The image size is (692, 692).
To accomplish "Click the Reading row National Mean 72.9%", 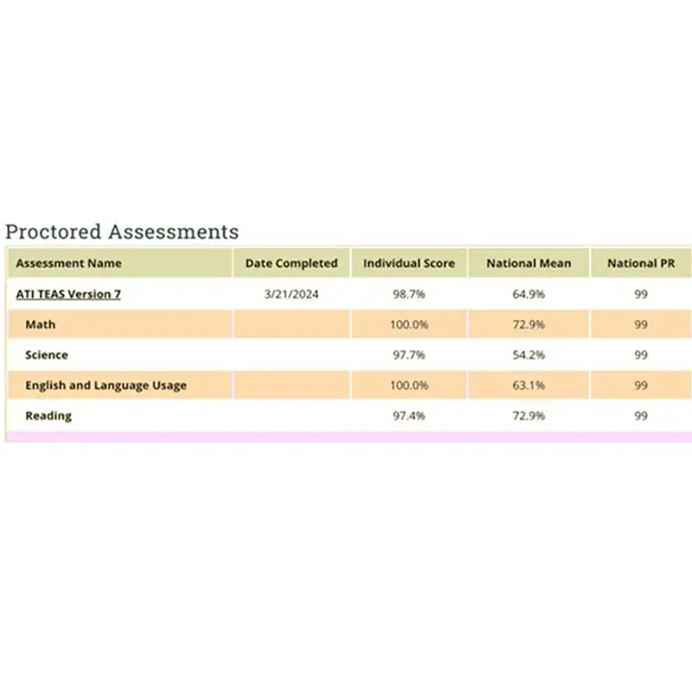I will 529,415.
